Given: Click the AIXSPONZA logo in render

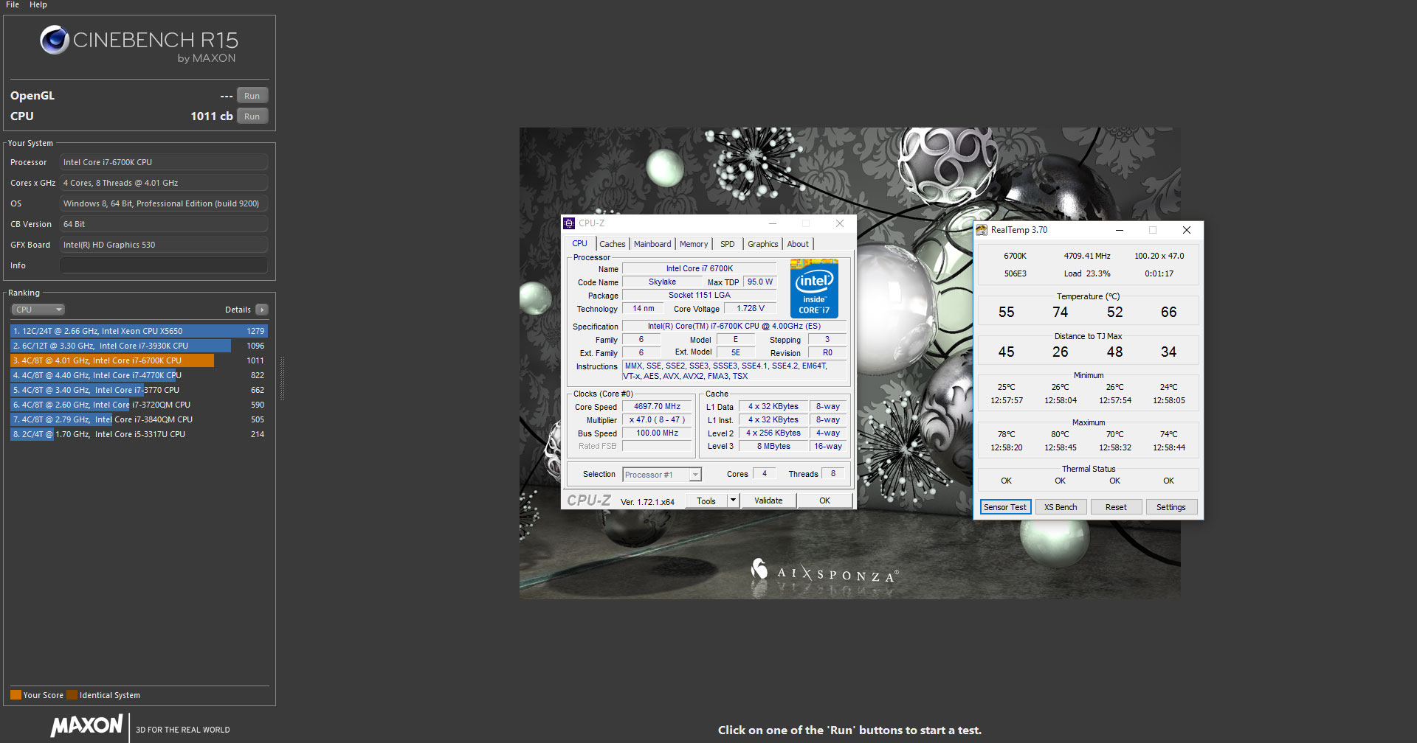Looking at the screenshot, I should pos(824,572).
